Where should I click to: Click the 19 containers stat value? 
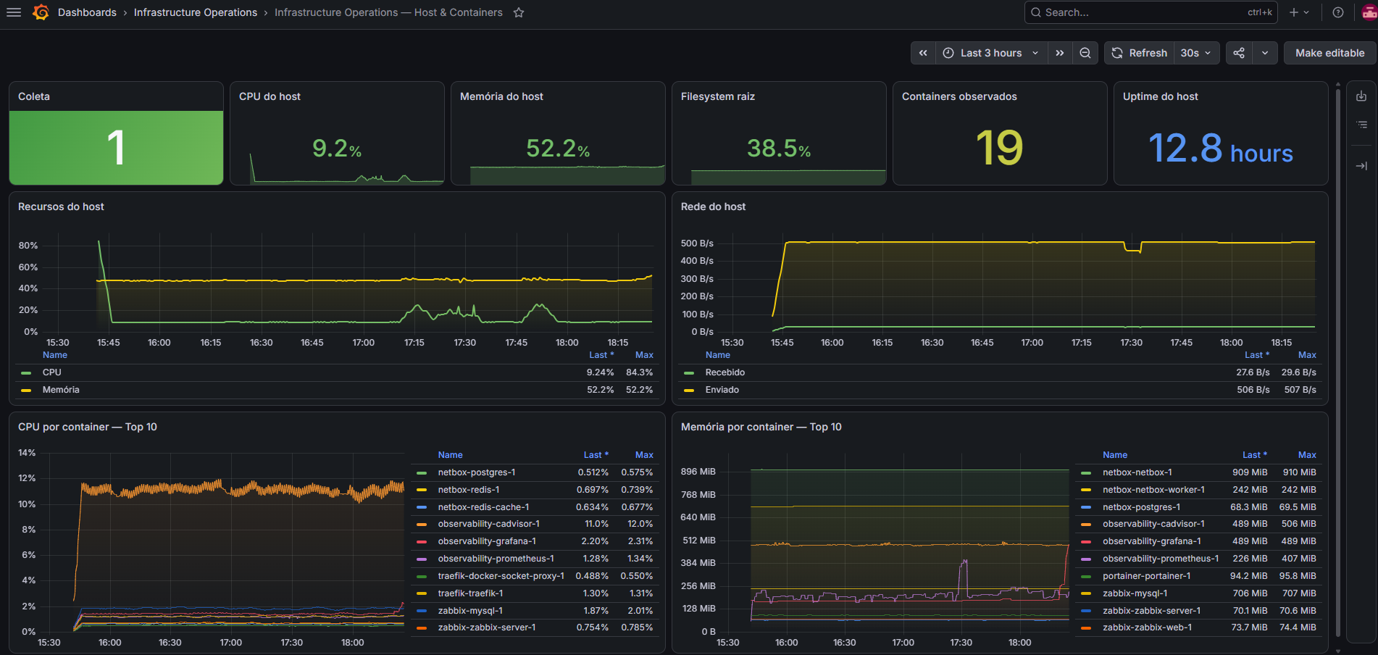[999, 148]
